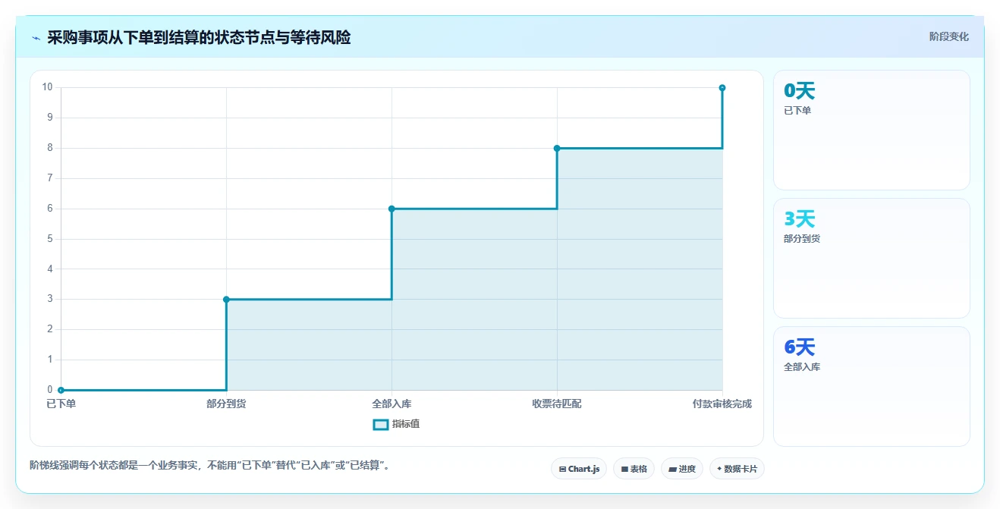
Task: Click the 付款审核完成 x-axis label
Action: point(722,404)
